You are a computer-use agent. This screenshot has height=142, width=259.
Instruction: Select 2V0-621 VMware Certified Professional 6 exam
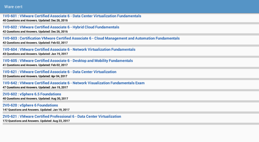(x=62, y=116)
